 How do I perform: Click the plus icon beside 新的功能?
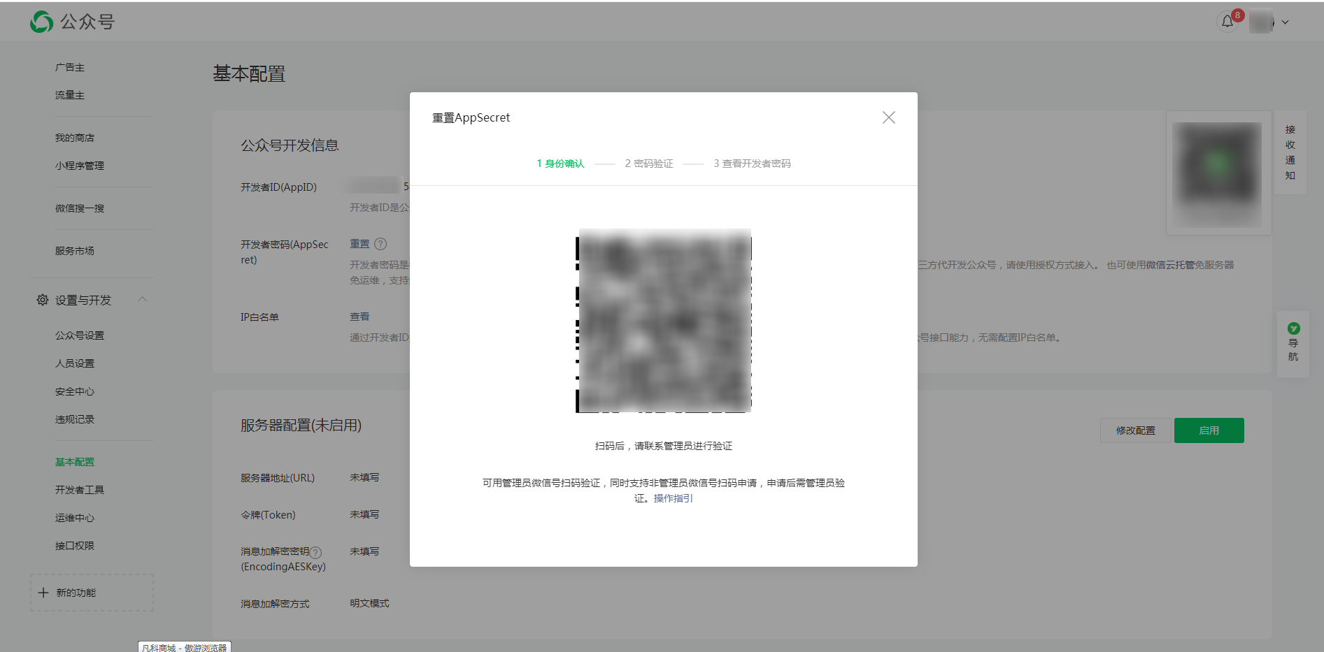click(x=43, y=593)
